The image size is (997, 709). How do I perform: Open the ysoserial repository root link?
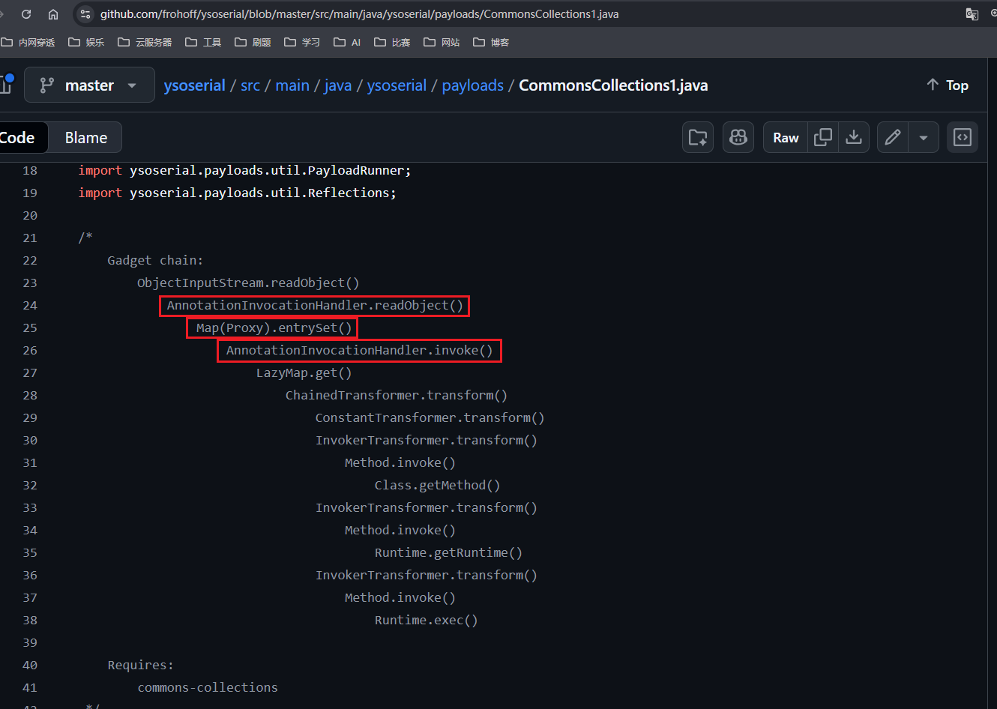click(x=194, y=85)
